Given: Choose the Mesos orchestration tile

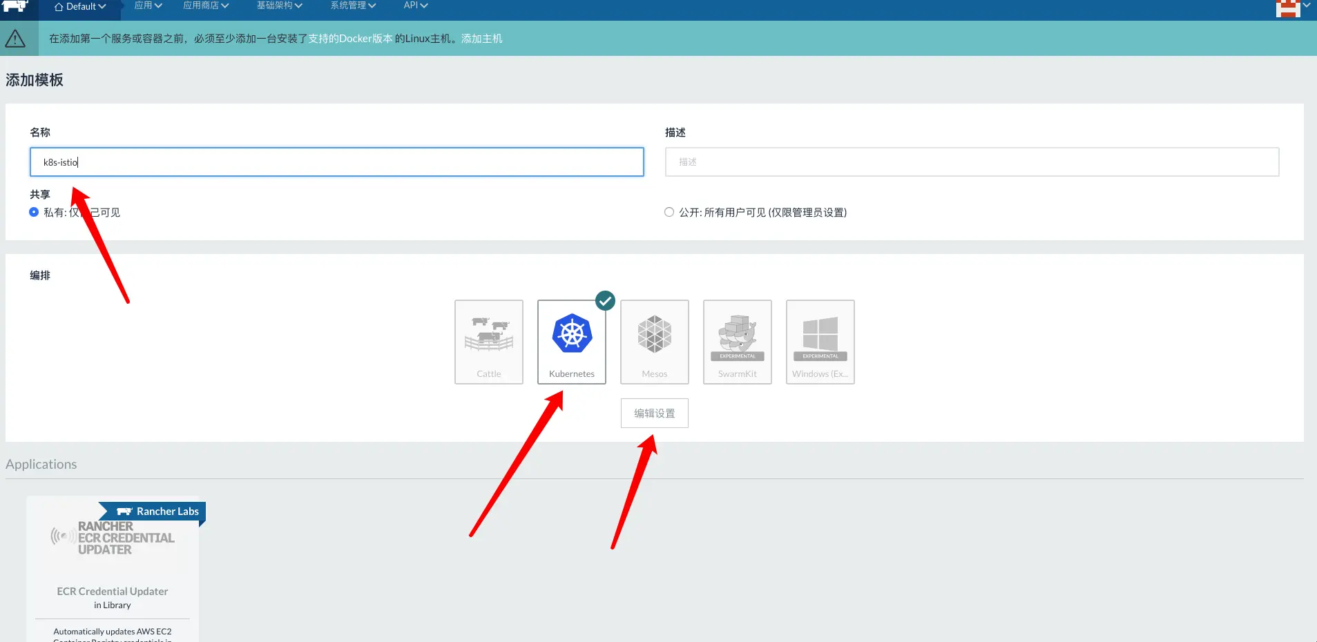Looking at the screenshot, I should [655, 342].
